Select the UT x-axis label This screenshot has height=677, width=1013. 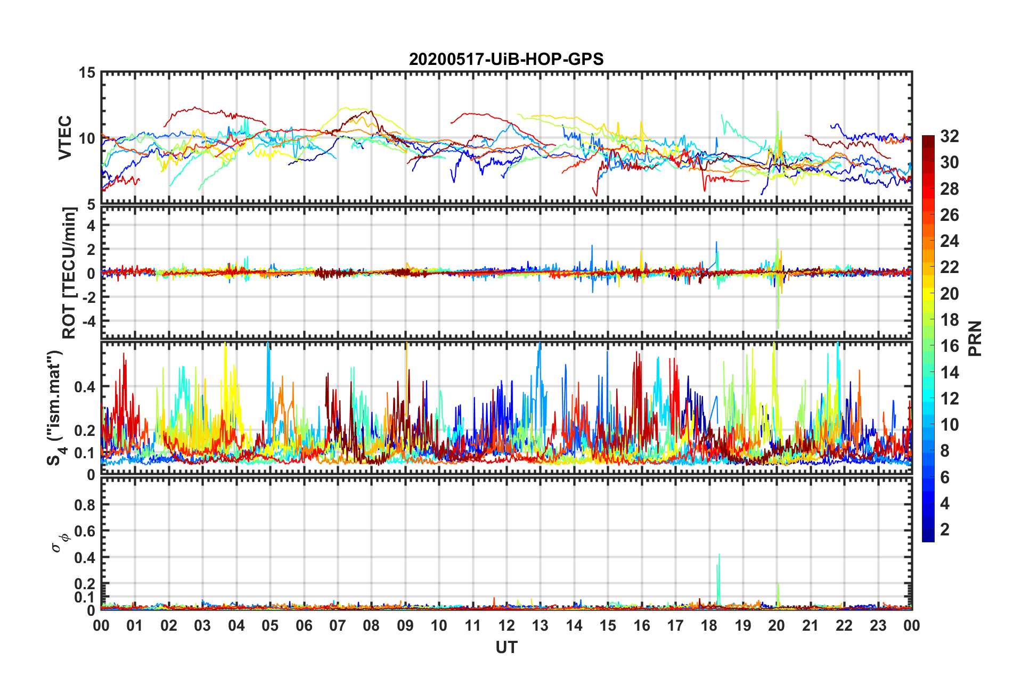(x=506, y=647)
